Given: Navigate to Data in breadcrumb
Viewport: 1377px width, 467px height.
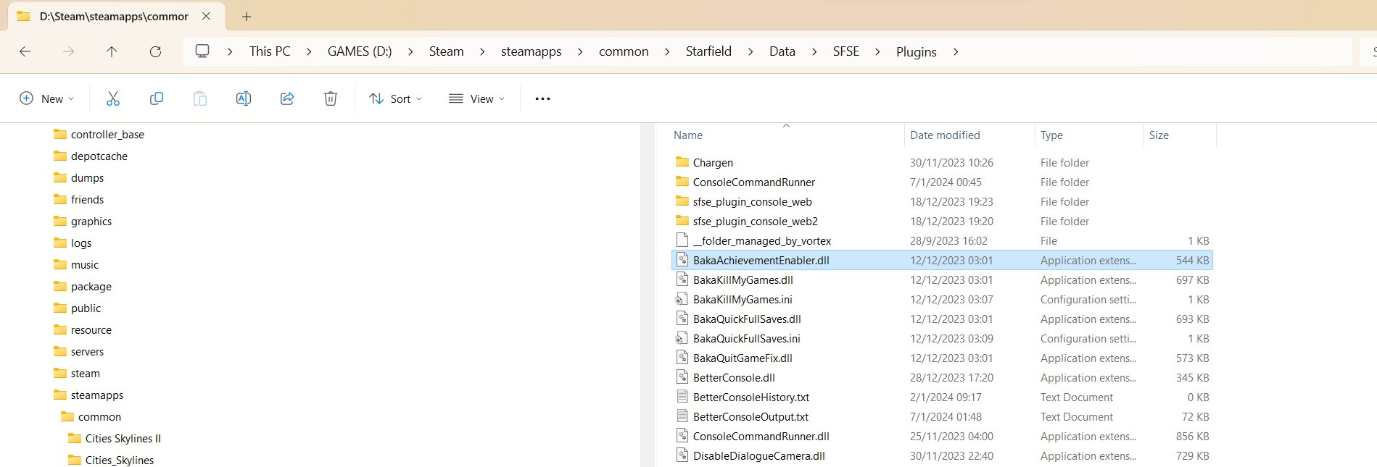Looking at the screenshot, I should pyautogui.click(x=782, y=51).
